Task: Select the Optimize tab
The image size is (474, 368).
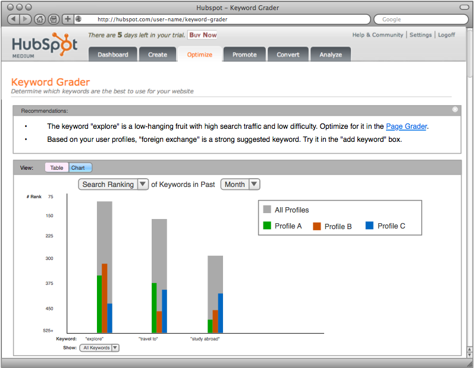Action: point(199,55)
